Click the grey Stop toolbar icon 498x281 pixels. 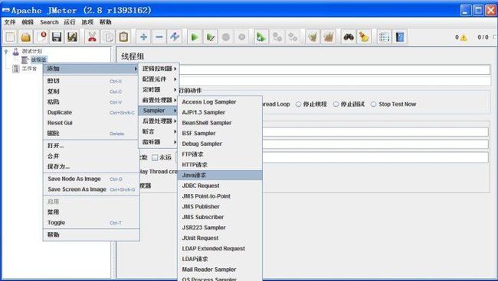226,37
